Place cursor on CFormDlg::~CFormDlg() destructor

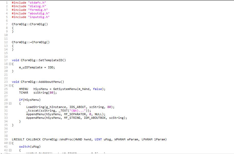(x=31, y=42)
